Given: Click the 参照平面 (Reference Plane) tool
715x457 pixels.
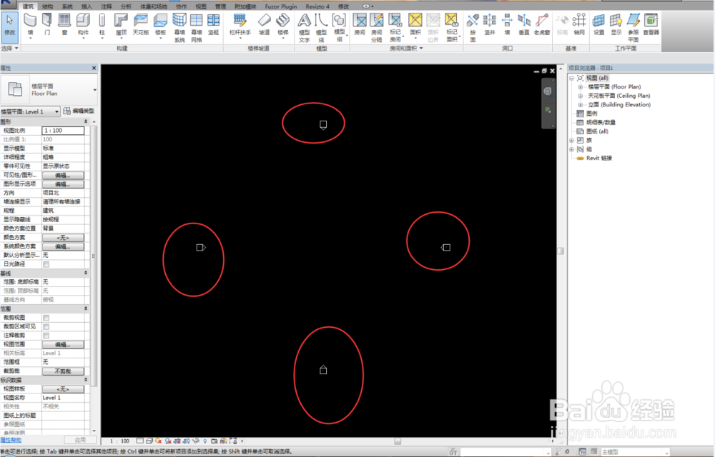Looking at the screenshot, I should pos(633,28).
